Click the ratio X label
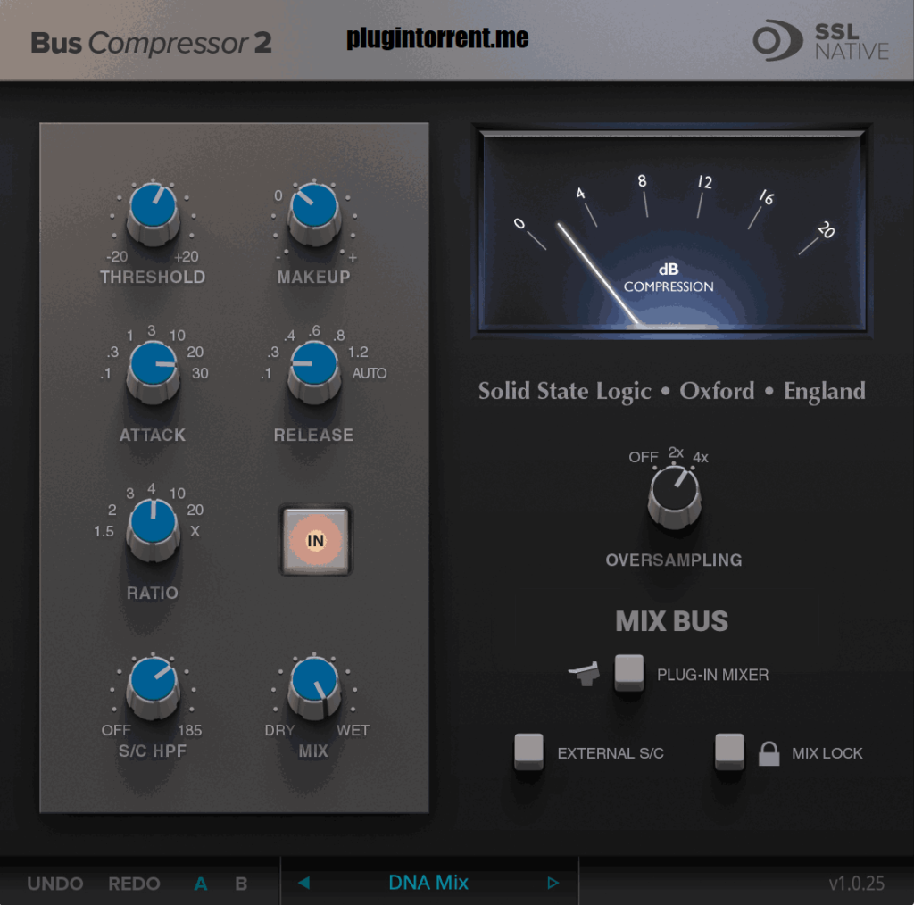This screenshot has height=905, width=914. [x=195, y=531]
